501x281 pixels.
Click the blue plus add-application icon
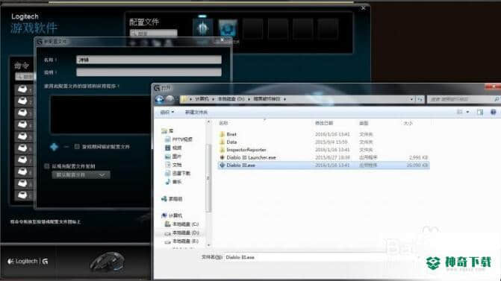[x=54, y=147]
